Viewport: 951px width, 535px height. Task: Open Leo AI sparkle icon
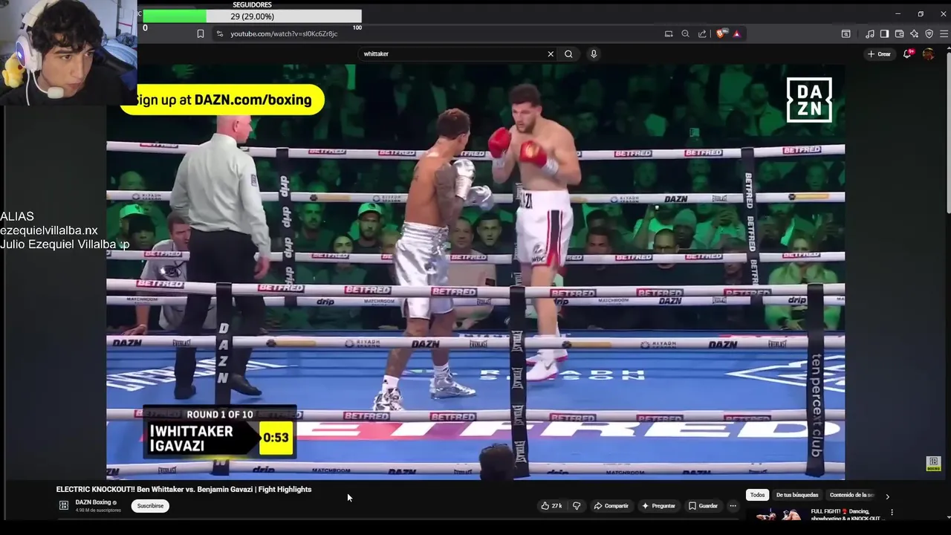(914, 33)
